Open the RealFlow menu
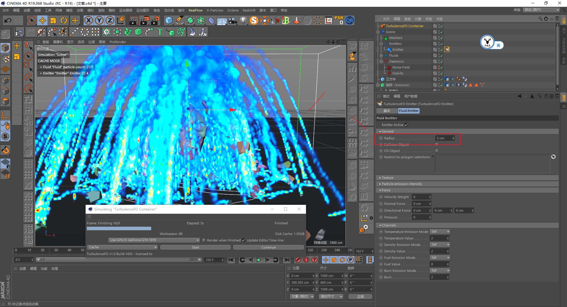Viewport: 567px width, 307px height. tap(195, 10)
